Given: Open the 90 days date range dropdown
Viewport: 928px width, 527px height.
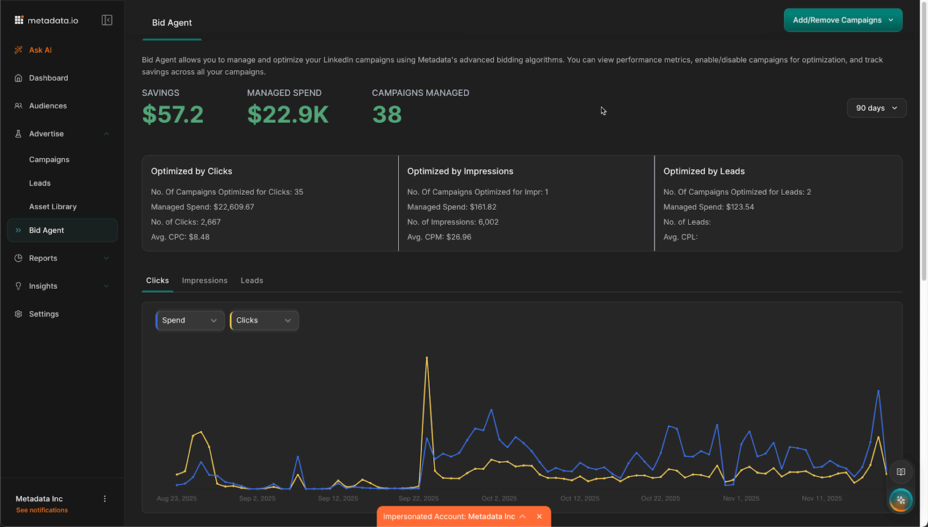Looking at the screenshot, I should click(x=876, y=108).
